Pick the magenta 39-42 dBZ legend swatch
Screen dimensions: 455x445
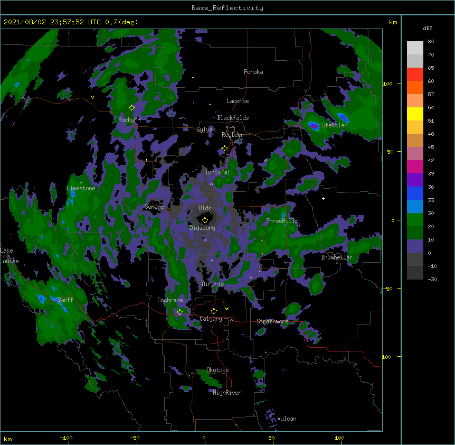tap(415, 166)
